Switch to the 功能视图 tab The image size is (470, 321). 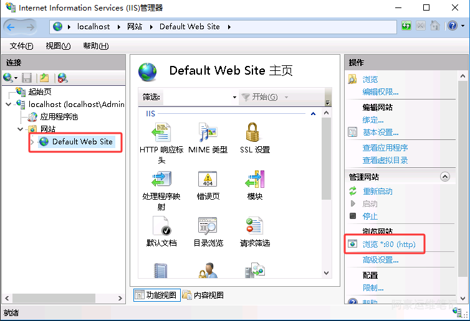(x=156, y=295)
